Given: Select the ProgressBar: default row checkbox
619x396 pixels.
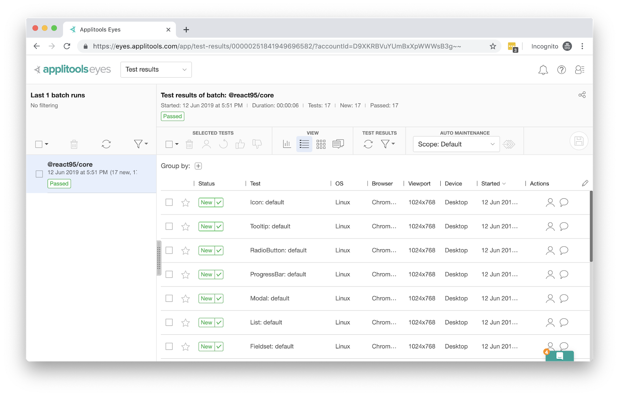Looking at the screenshot, I should (169, 274).
